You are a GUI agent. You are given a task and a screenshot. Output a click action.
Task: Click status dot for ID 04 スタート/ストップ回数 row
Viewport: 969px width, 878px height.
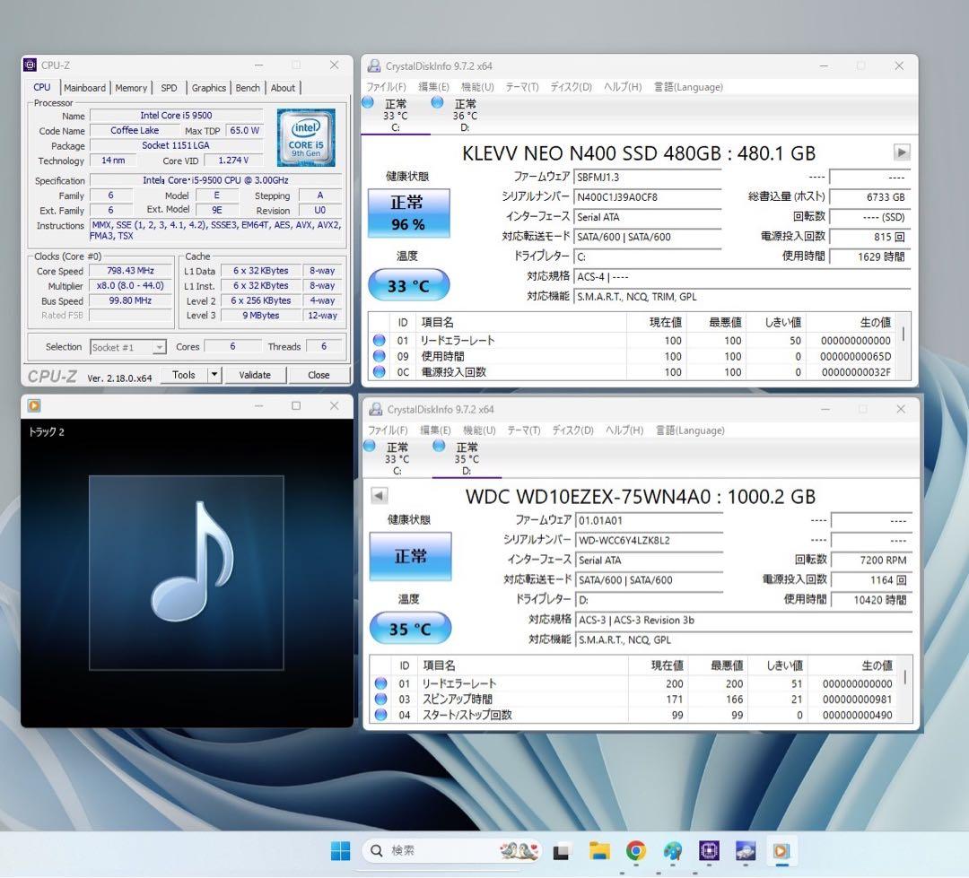380,714
